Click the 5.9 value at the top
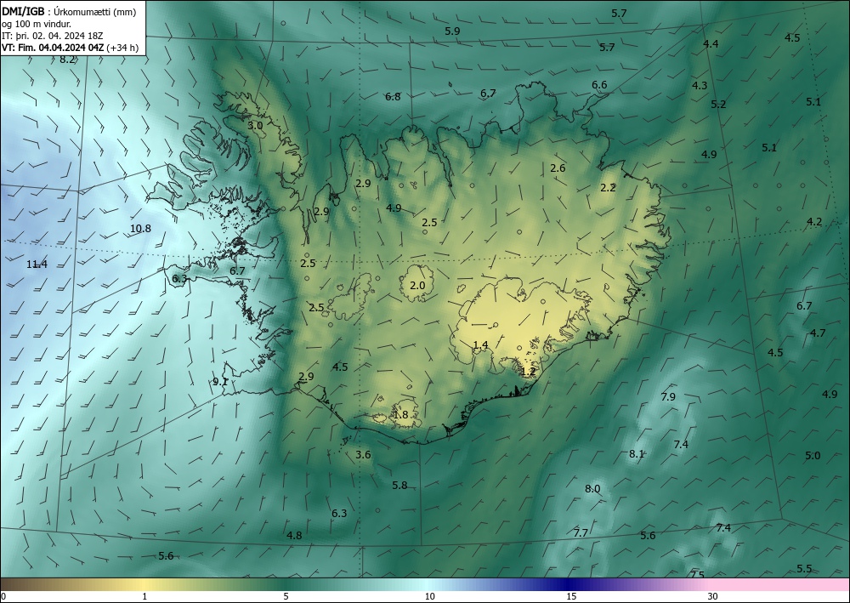The width and height of the screenshot is (850, 603). (452, 31)
